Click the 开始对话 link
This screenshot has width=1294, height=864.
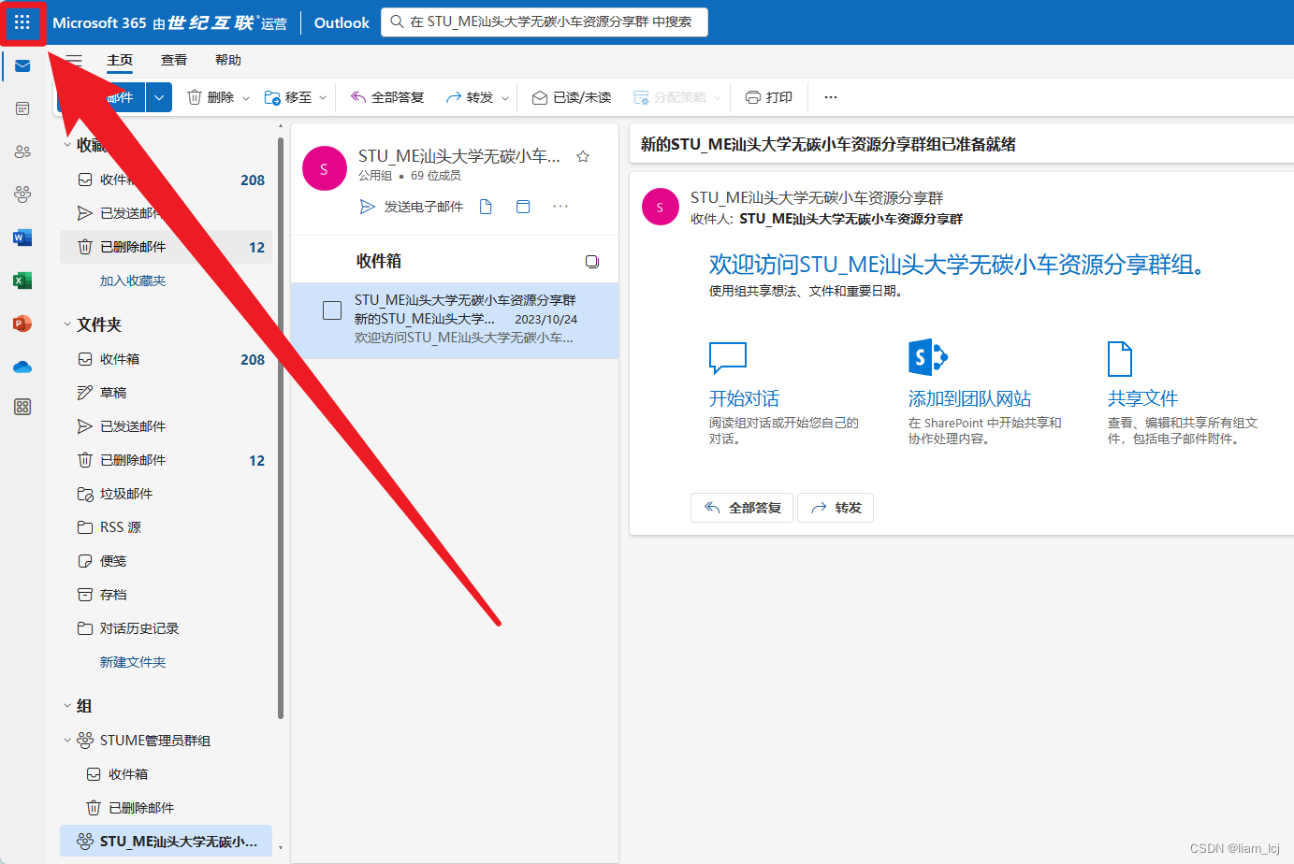[x=744, y=398]
